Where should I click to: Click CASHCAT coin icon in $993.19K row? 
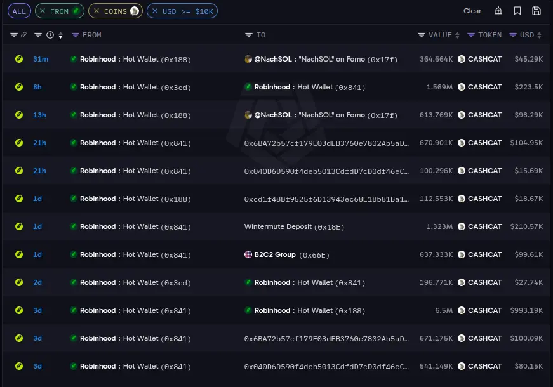tap(462, 310)
